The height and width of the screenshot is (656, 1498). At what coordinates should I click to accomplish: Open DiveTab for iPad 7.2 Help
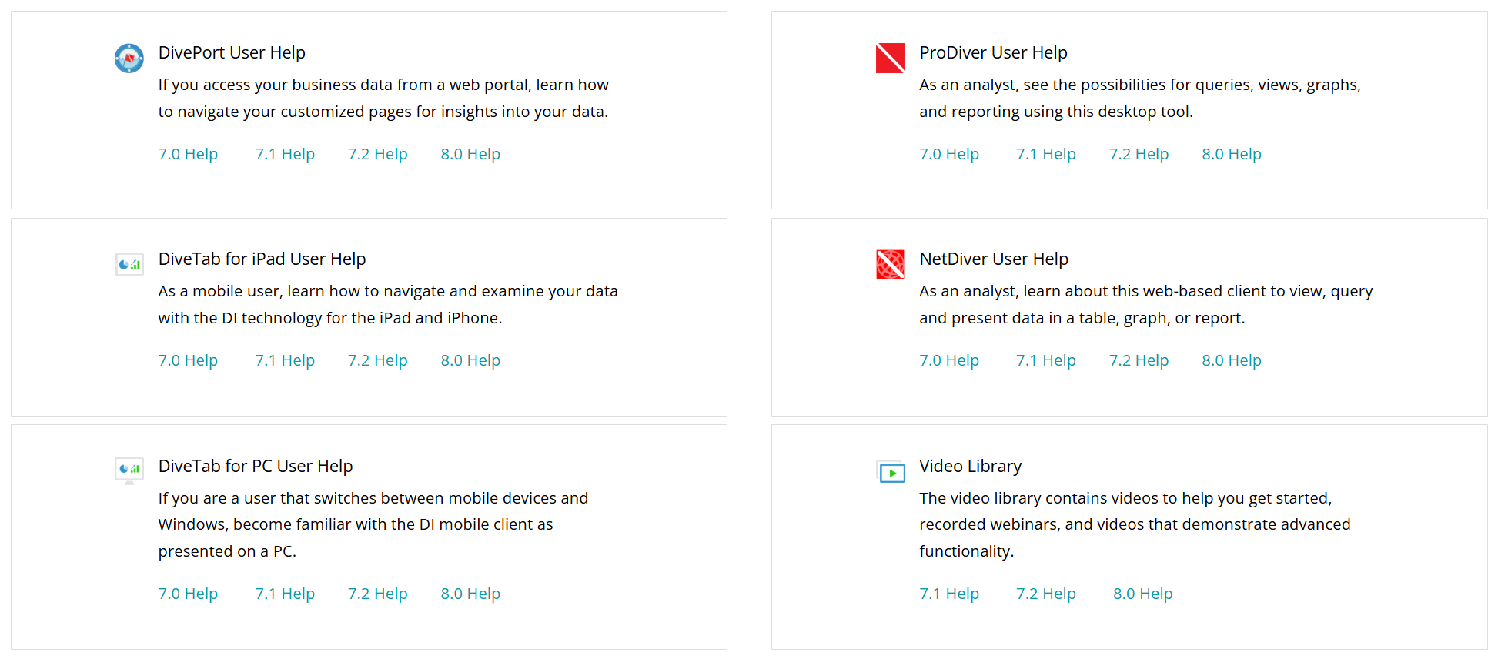377,360
